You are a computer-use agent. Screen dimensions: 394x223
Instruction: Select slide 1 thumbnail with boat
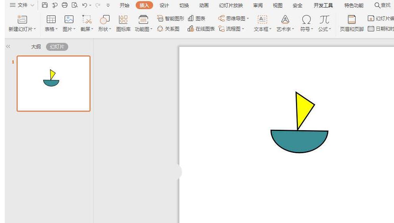coord(54,83)
